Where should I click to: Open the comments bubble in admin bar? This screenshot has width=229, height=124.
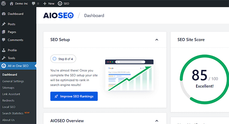tap(33, 3)
